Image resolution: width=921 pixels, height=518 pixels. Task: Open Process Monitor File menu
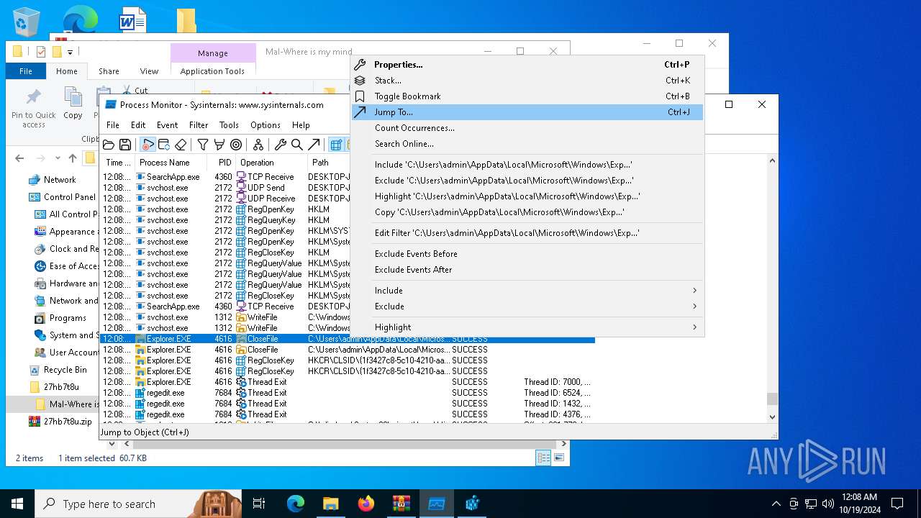[113, 125]
